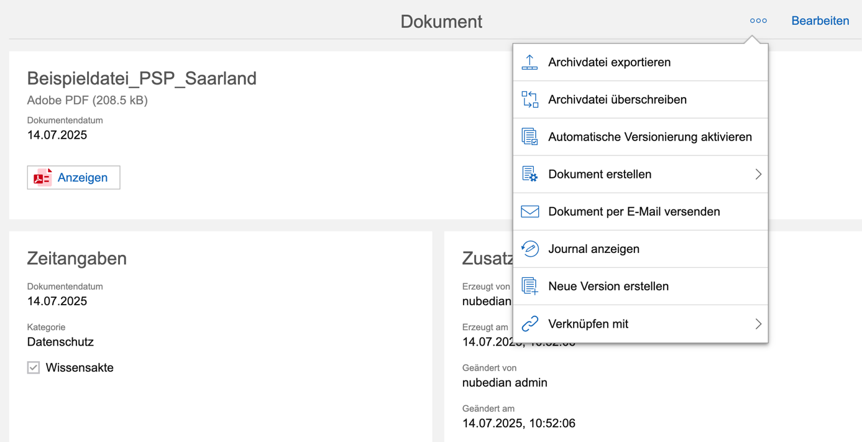Click the Beispieldatei_PSP_Saarland document title
The width and height of the screenshot is (862, 442).
(142, 78)
